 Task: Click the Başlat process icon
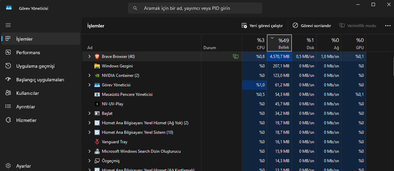tap(97, 113)
